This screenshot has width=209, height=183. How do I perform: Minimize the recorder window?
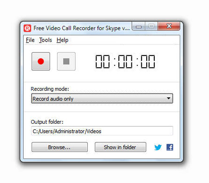(138, 26)
